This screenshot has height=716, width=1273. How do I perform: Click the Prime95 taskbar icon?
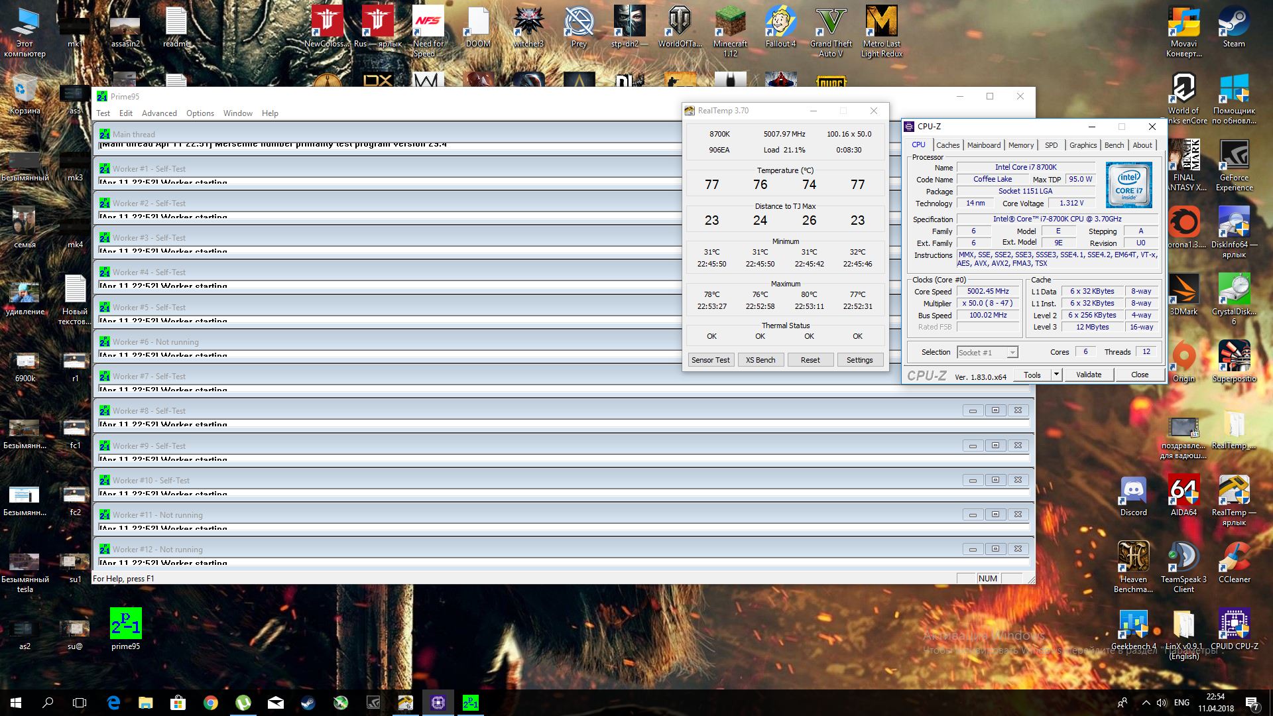(x=470, y=703)
